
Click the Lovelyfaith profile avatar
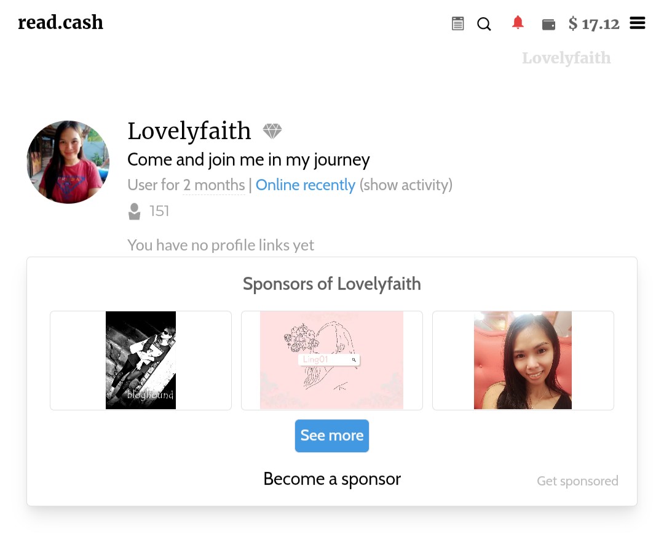(x=68, y=162)
